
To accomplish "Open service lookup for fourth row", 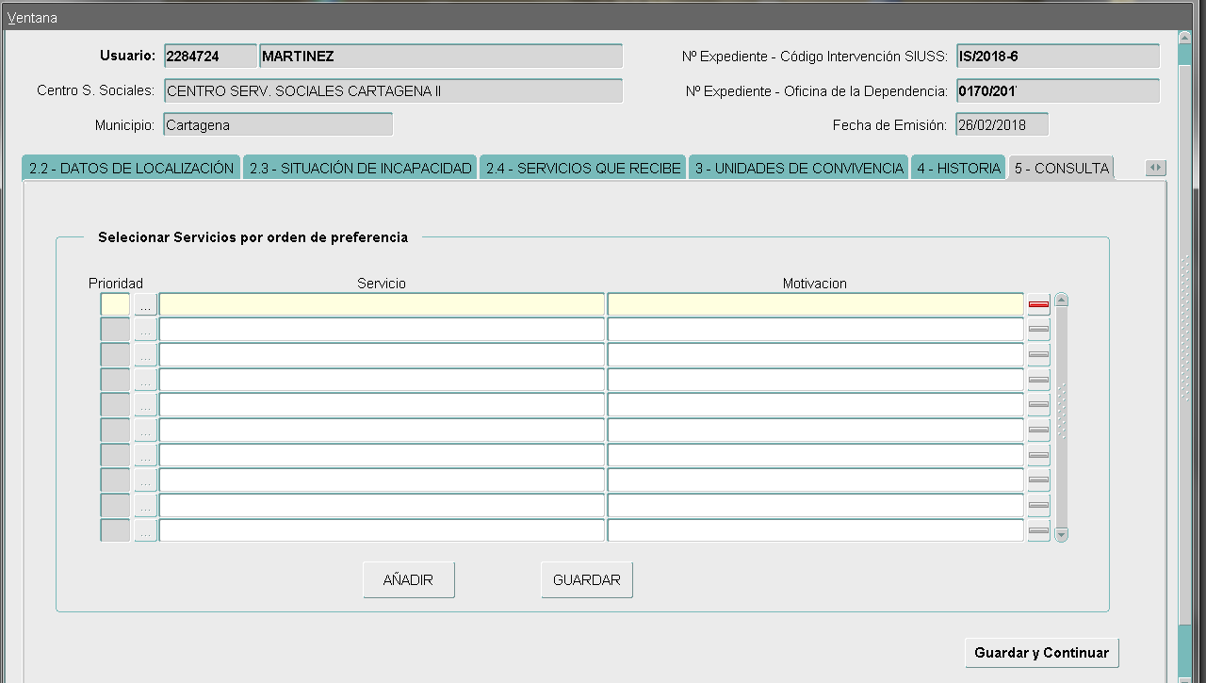I will [145, 380].
